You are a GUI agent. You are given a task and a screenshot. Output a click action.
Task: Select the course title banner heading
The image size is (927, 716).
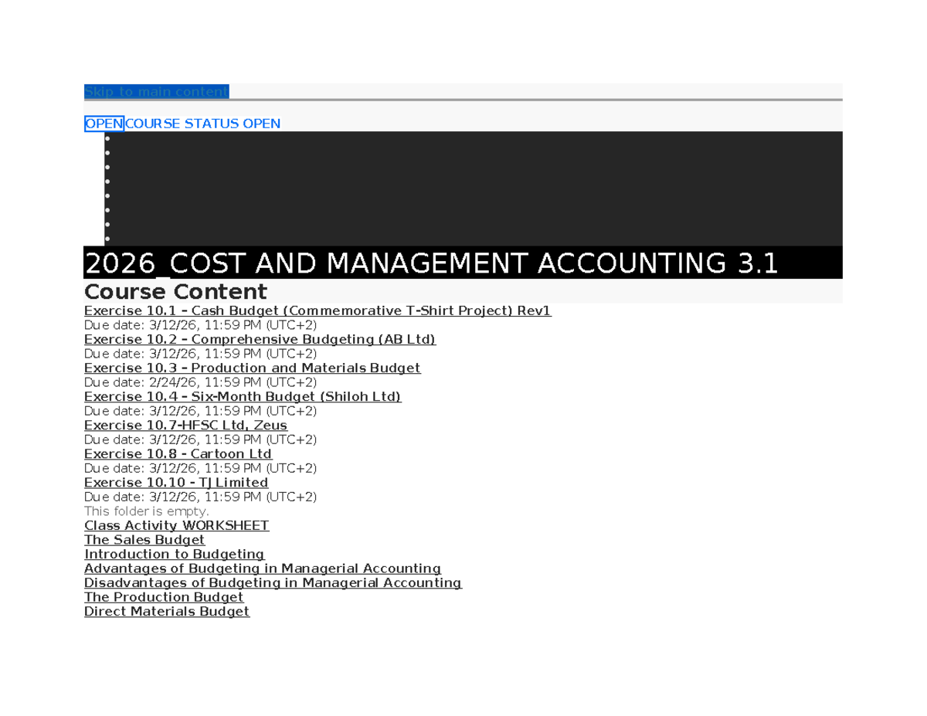tap(431, 264)
